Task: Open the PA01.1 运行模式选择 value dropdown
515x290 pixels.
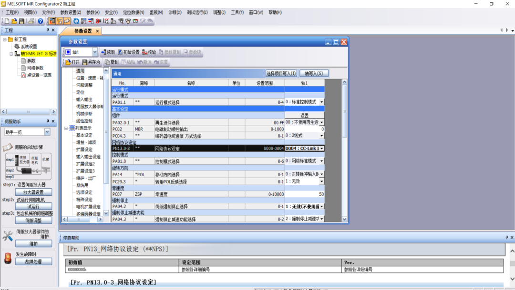Action: click(321, 102)
